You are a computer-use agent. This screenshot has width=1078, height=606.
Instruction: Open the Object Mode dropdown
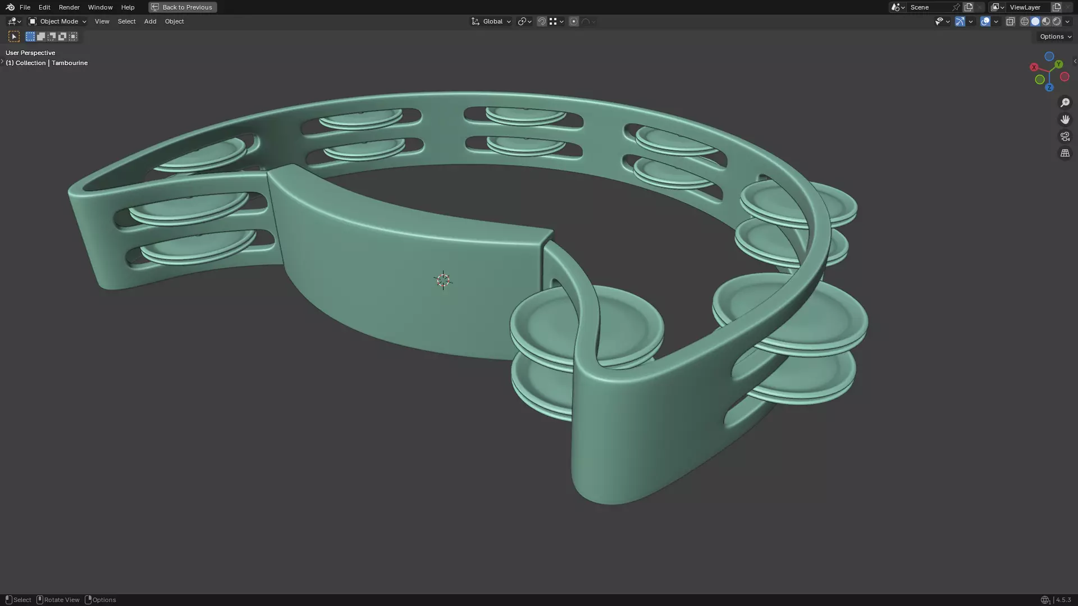click(x=58, y=21)
